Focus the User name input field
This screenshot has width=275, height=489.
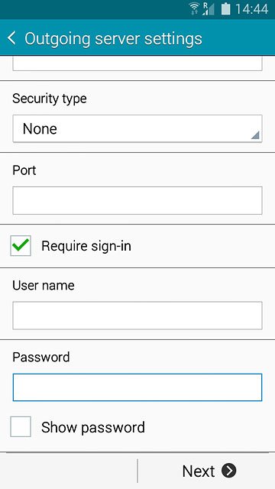(137, 316)
